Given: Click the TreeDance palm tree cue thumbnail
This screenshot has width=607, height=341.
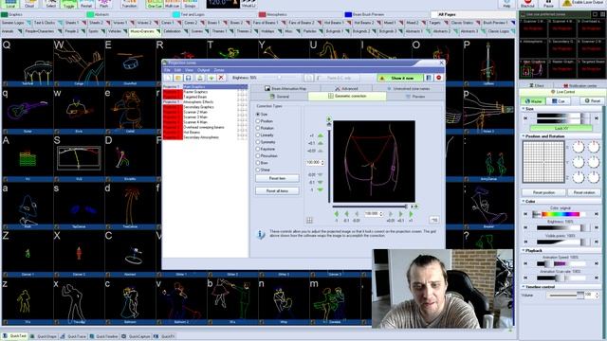Looking at the screenshot, I should click(130, 206).
